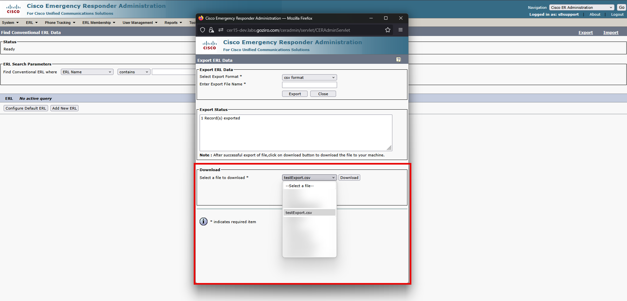Open the ERL menu
The height and width of the screenshot is (301, 627).
click(x=32, y=23)
